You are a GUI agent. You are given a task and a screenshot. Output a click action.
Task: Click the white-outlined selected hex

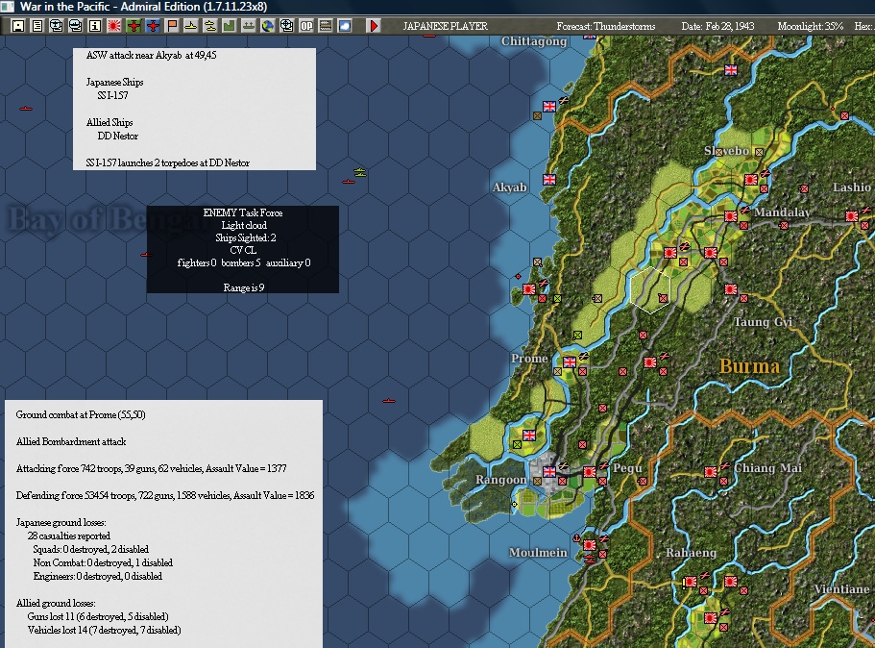click(x=650, y=290)
